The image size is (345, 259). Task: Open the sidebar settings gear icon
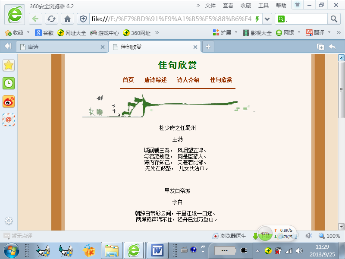[x=9, y=221]
